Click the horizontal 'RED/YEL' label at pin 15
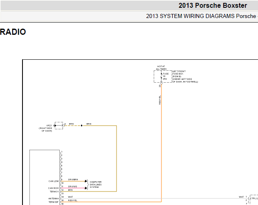Image resolution: width=258 pixels, height=205 pixels. 72,200
